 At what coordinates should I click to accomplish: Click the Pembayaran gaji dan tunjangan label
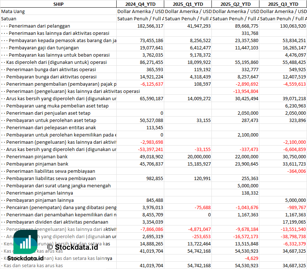click(44, 48)
